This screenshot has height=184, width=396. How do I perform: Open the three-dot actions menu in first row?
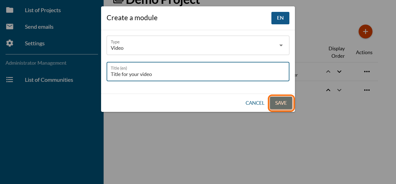367,72
